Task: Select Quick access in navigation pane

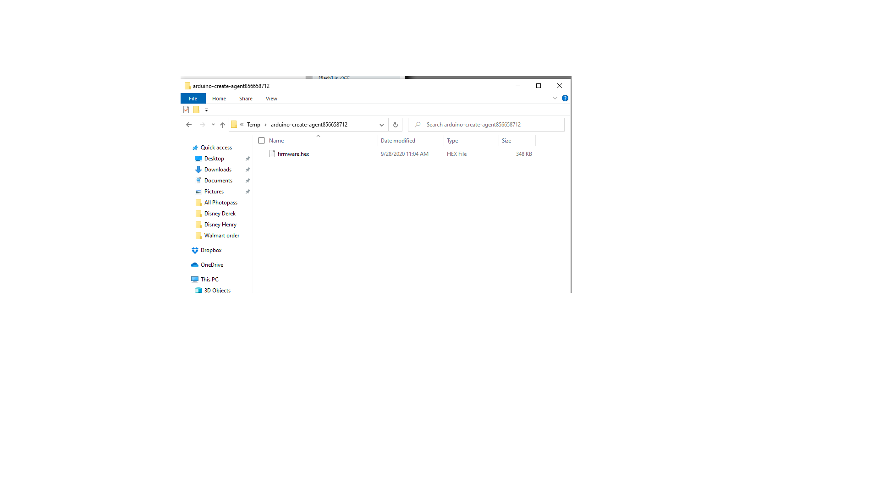Action: (216, 148)
